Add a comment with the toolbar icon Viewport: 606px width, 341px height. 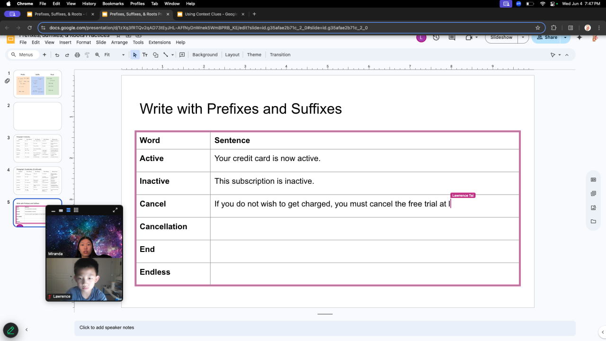182,55
